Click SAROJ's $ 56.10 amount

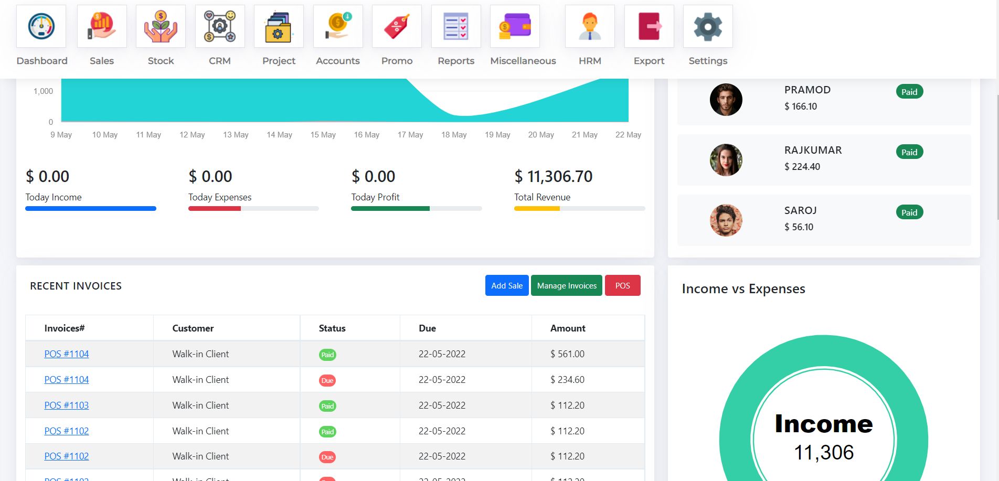pyautogui.click(x=799, y=227)
